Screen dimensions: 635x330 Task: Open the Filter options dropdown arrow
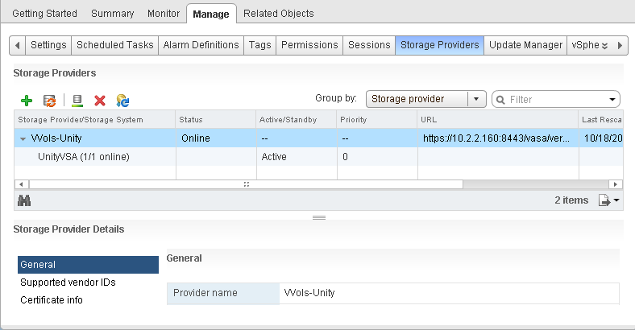pyautogui.click(x=613, y=100)
